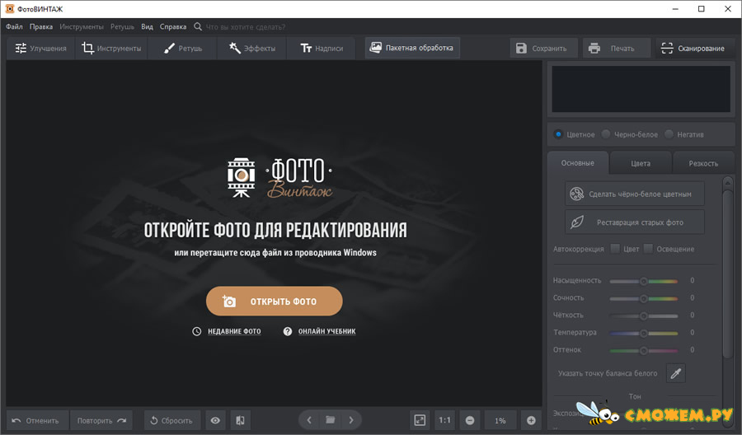The height and width of the screenshot is (435, 742).
Task: Click the magnifier search icon in menu bar
Action: pos(198,26)
